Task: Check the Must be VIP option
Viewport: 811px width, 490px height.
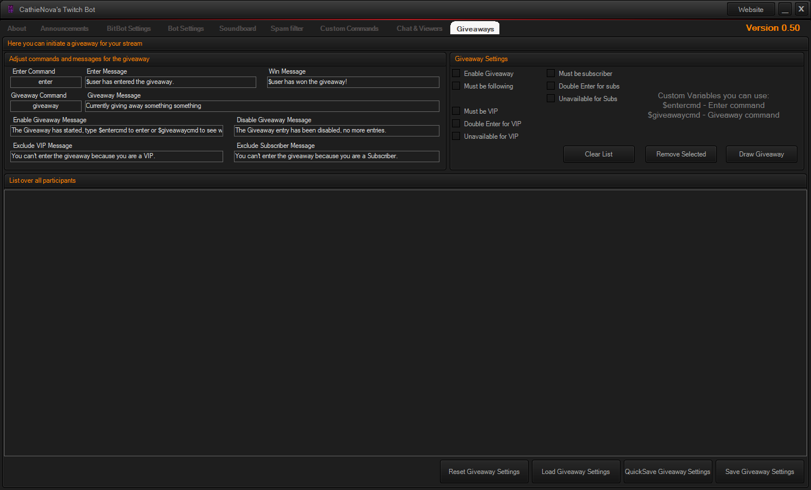Action: [456, 111]
